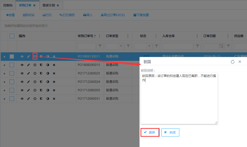The height and width of the screenshot is (147, 247).
Task: Expand row details for PO1712260025
Action: tap(4, 73)
